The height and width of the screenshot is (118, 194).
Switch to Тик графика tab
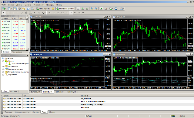pos(17,52)
